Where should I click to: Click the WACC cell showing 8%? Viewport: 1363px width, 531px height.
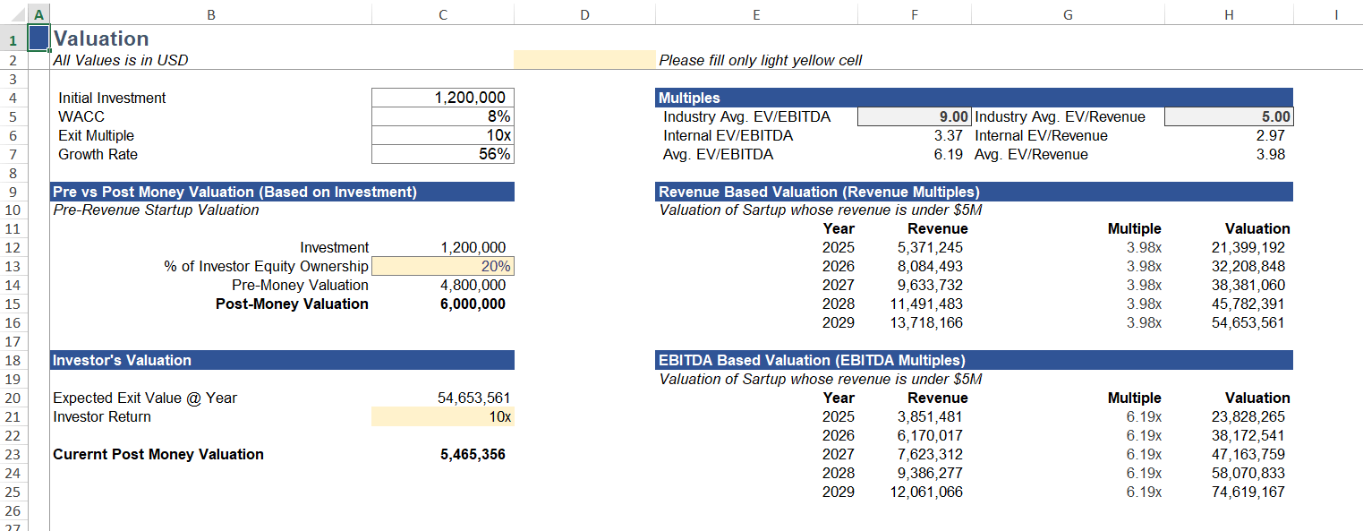pos(442,116)
